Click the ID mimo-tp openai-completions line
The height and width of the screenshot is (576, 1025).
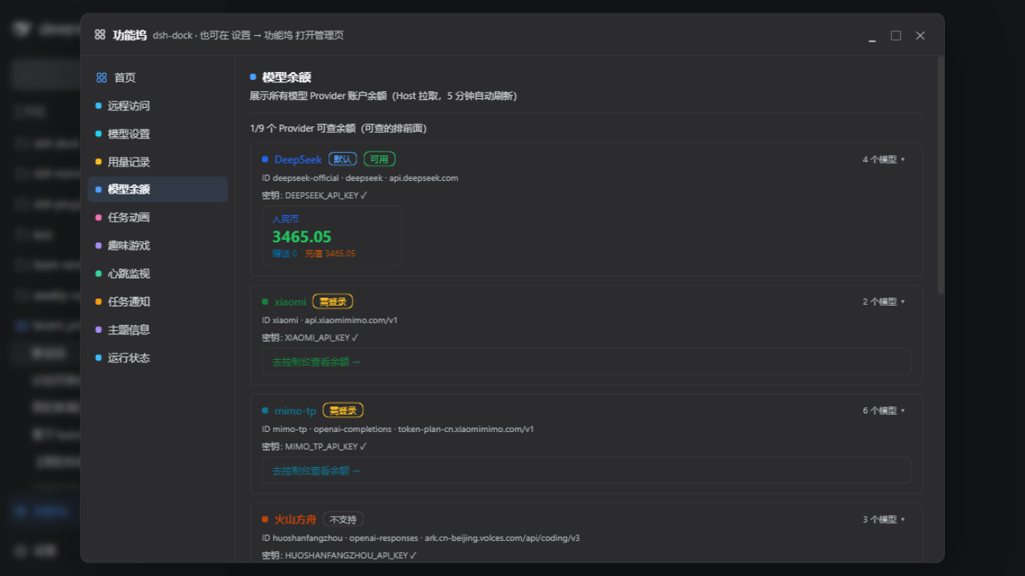point(398,429)
